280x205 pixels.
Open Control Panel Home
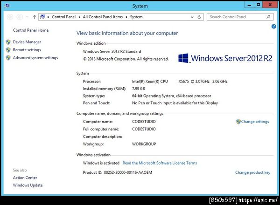pos(31,30)
